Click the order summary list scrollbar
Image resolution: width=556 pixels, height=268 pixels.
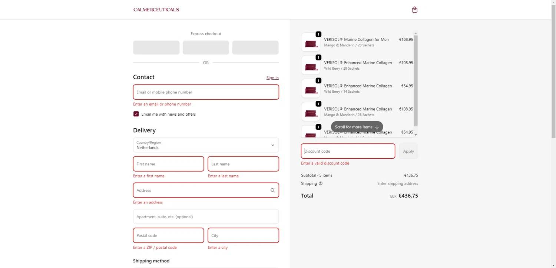click(x=416, y=80)
